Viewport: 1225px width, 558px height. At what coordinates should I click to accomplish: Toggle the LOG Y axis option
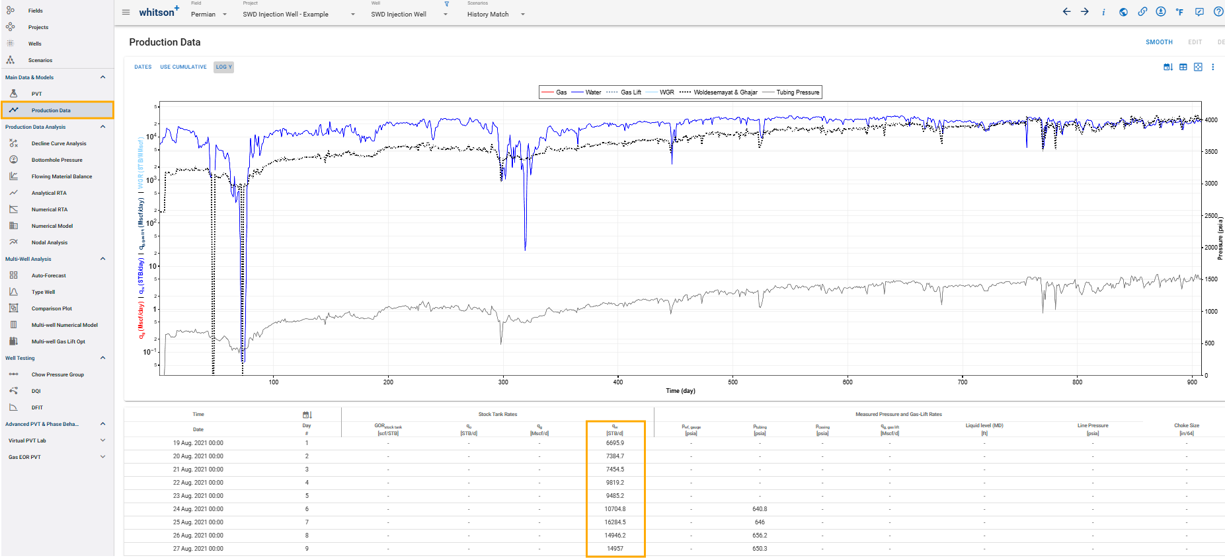point(223,67)
